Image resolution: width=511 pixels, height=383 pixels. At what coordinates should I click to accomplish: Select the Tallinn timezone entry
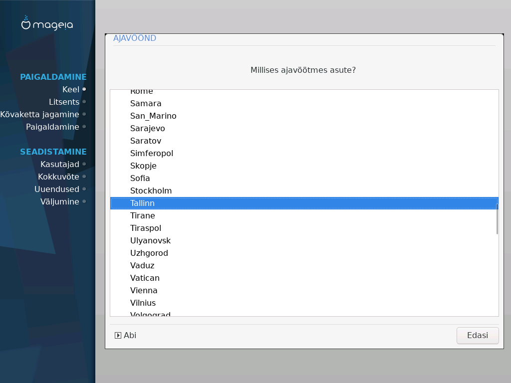point(142,203)
